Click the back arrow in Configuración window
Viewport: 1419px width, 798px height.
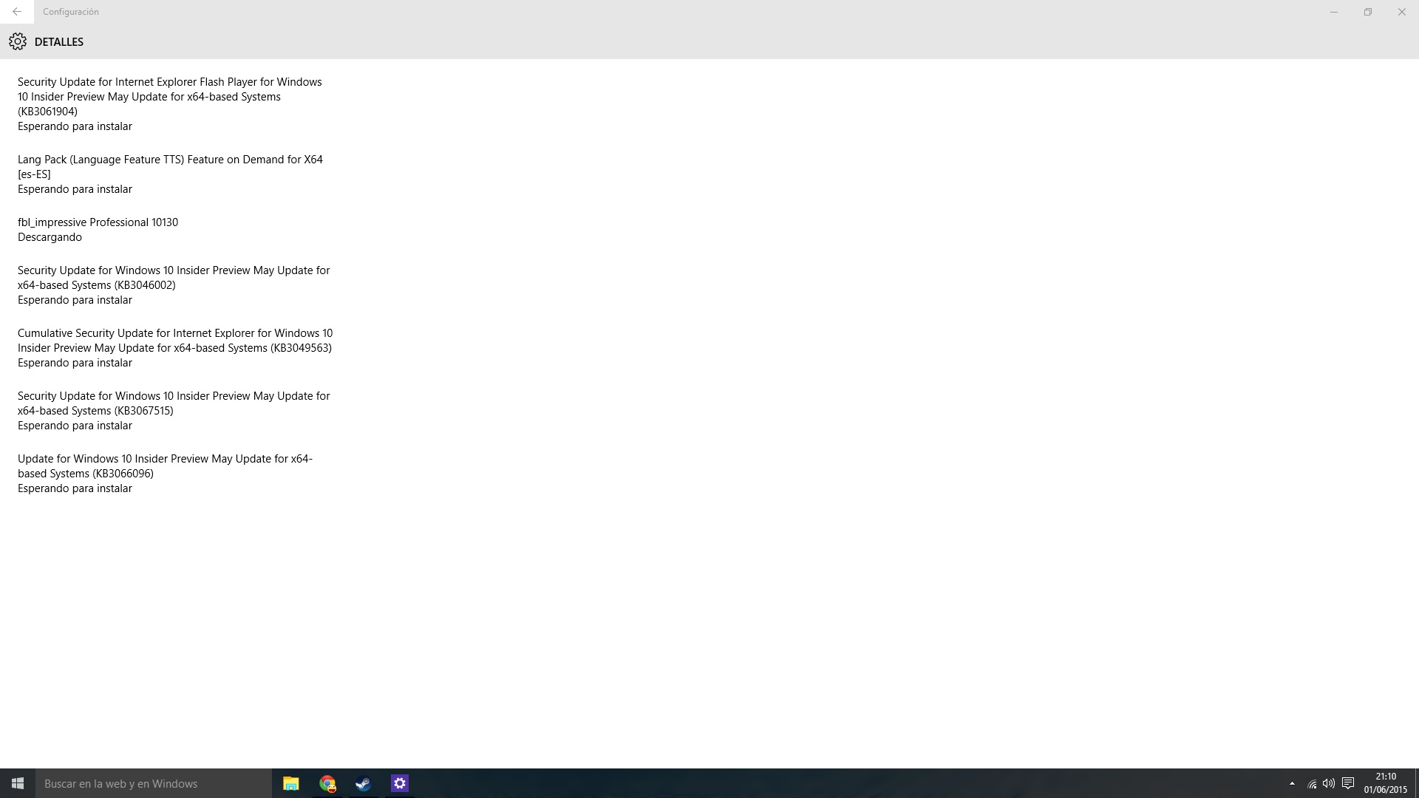pyautogui.click(x=16, y=12)
